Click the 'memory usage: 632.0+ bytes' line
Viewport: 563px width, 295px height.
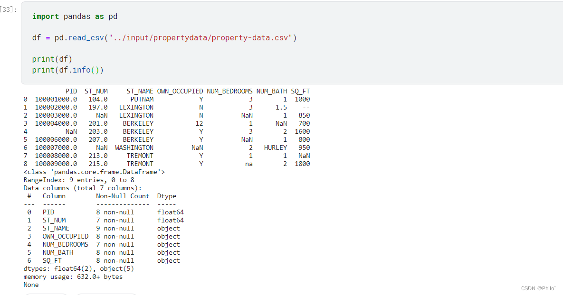(x=73, y=277)
